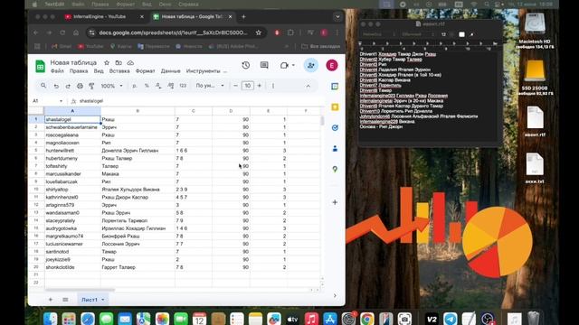Open more number formats 123
Image resolution: width=579 pixels, height=325 pixels.
(183, 86)
